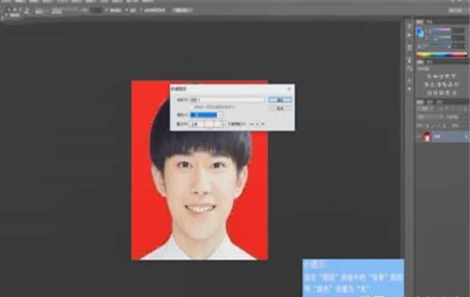470x297 pixels.
Task: Open the highlighted Color dropdown in dialog
Action: tap(206, 114)
